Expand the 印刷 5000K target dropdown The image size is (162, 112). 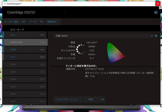(x=151, y=36)
